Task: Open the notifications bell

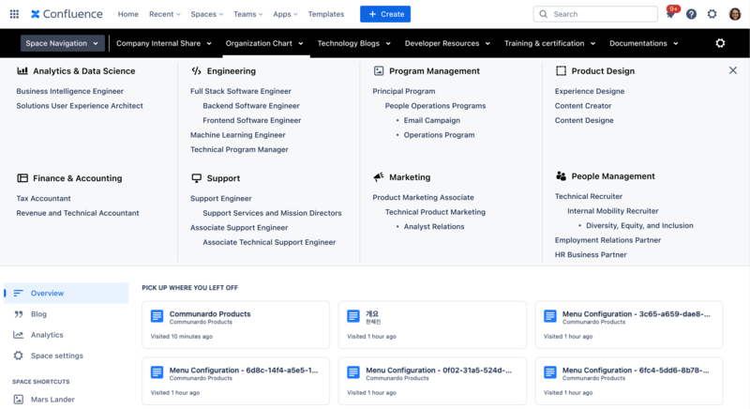Action: tap(670, 14)
